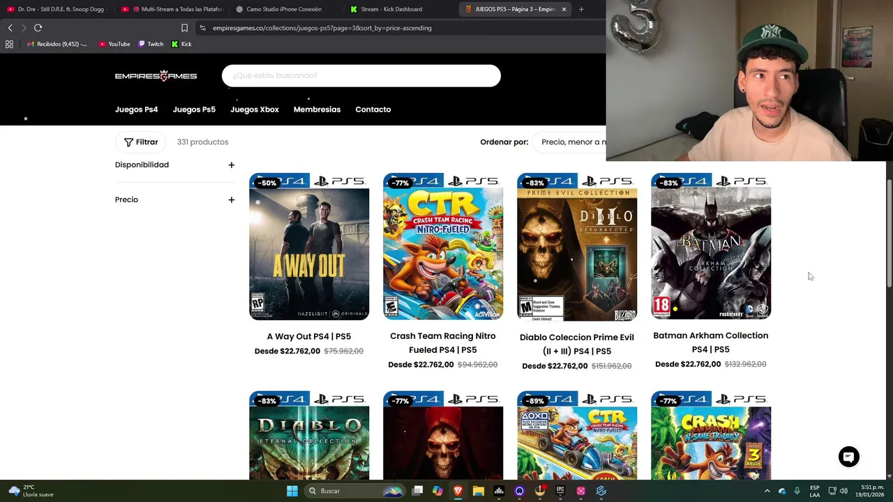Viewport: 893px width, 502px height.
Task: Open Diablo Eternal Collection cover
Action: click(309, 435)
